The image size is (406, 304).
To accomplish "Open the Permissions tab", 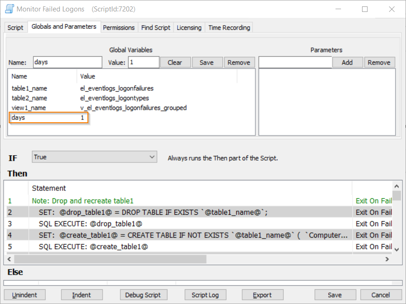I will (119, 27).
